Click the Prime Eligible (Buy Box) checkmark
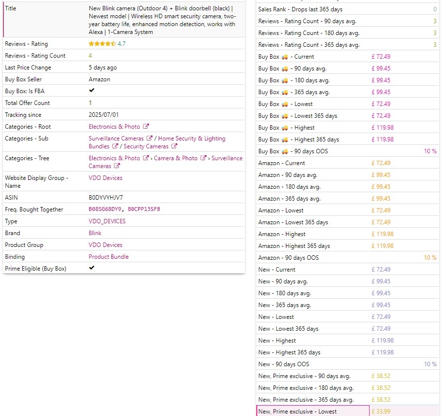 point(92,268)
